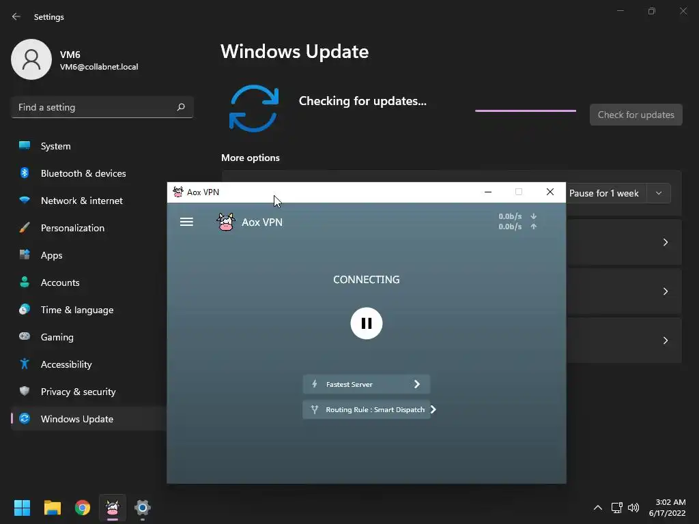
Task: Click the Windows Update sync icon
Action: (254, 108)
